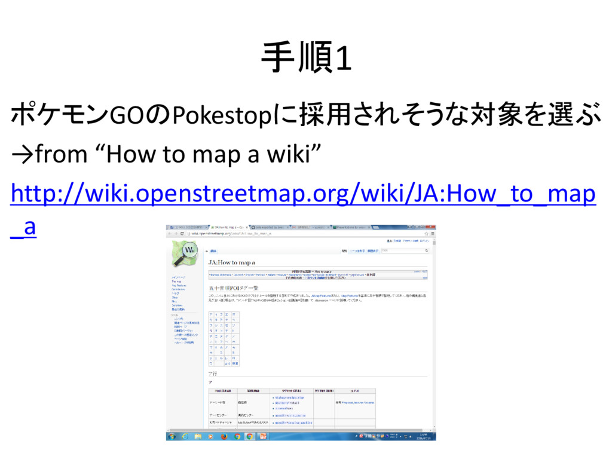
Task: Click the browser reload button
Action: pyautogui.click(x=182, y=234)
